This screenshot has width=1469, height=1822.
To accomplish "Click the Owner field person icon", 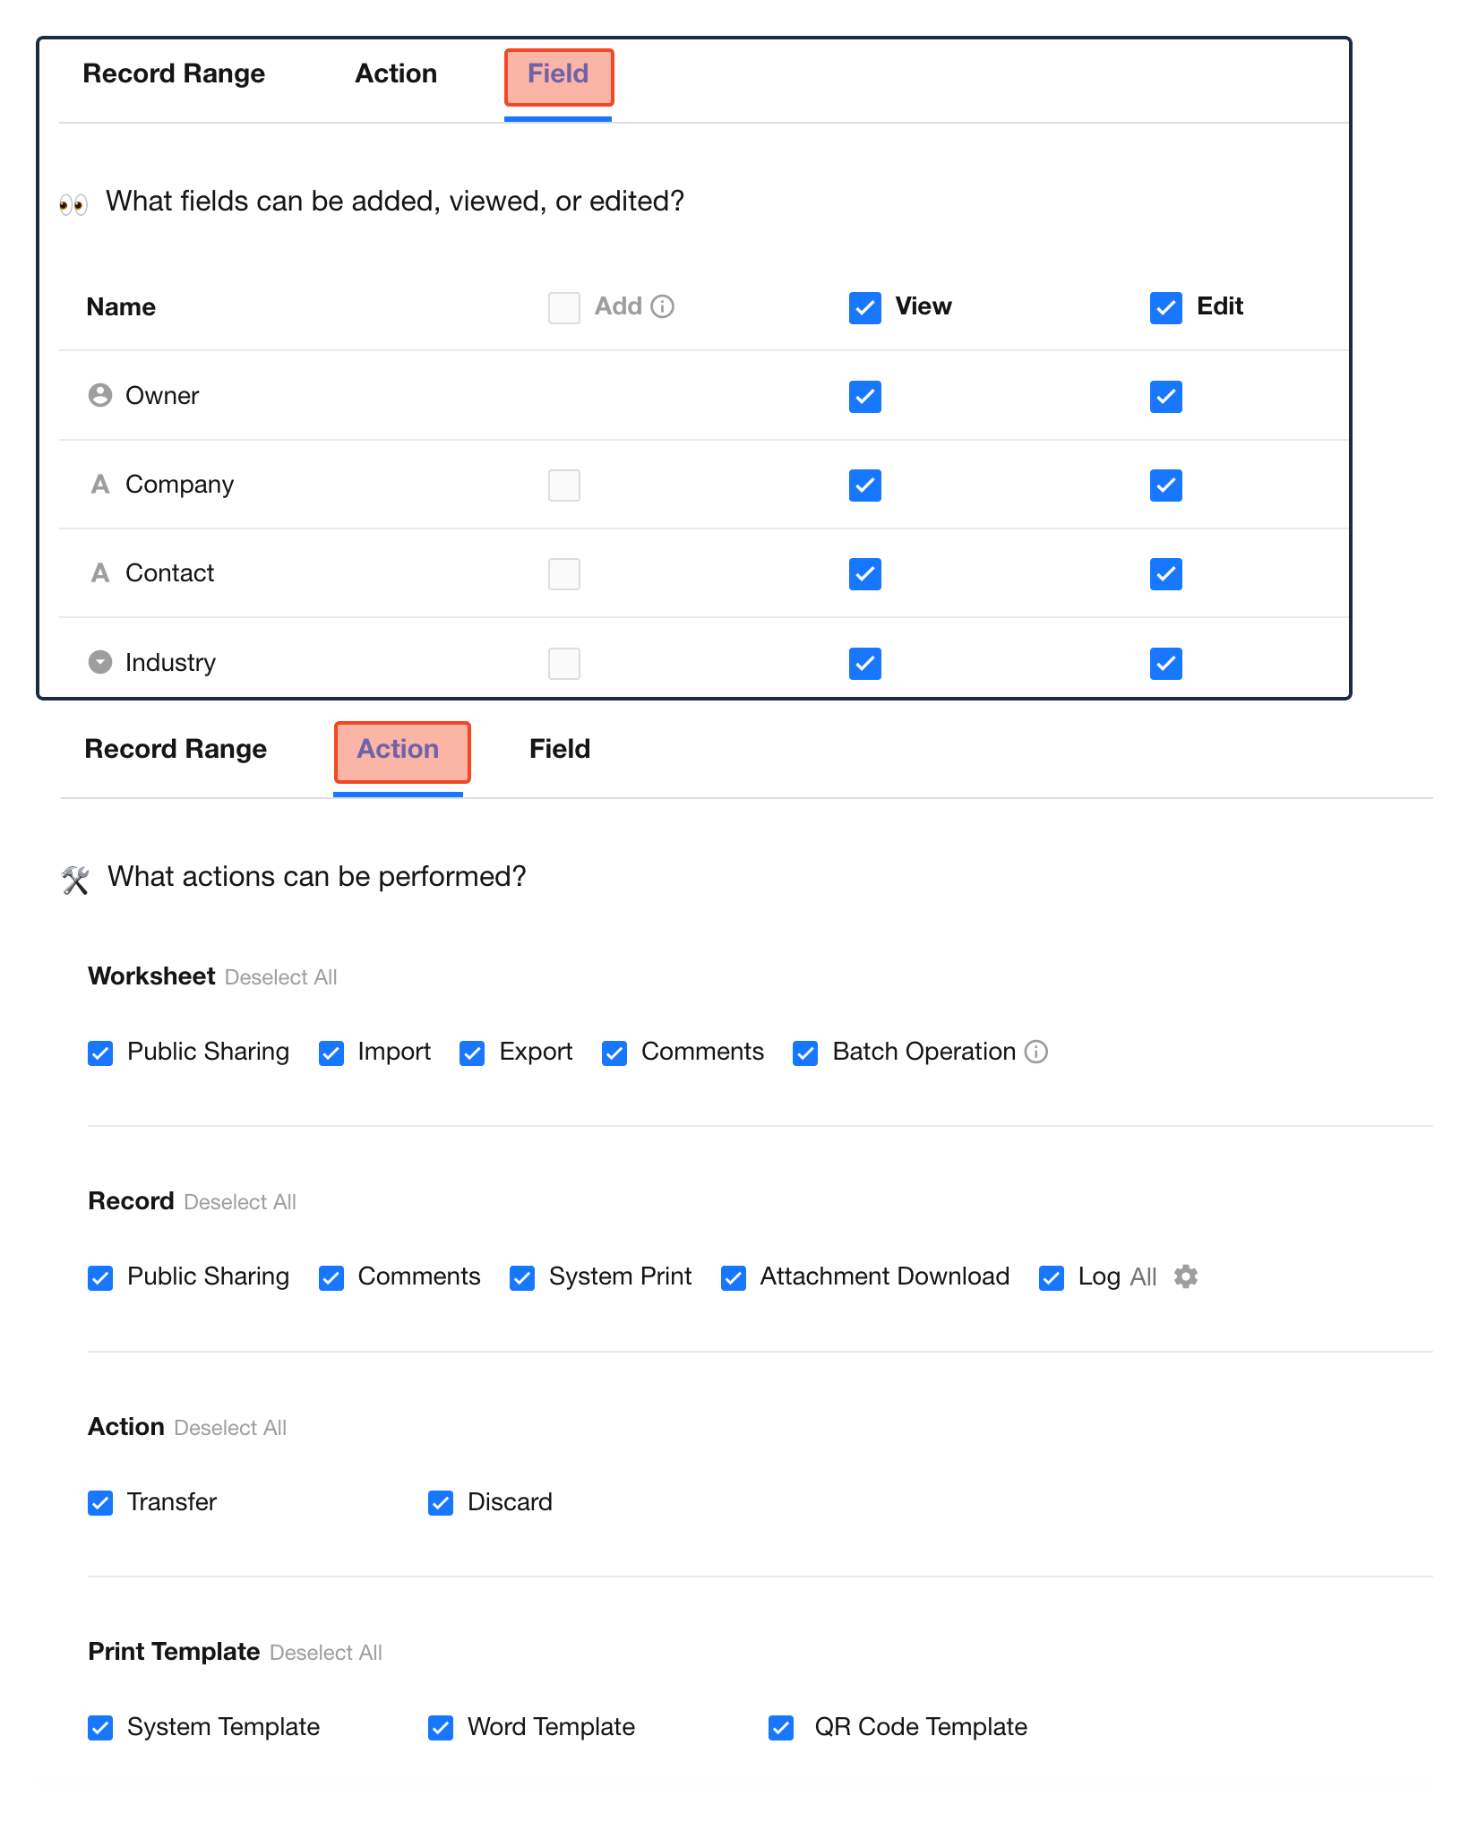I will pyautogui.click(x=100, y=395).
